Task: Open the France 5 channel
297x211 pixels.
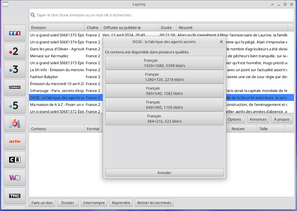Action: (15, 106)
